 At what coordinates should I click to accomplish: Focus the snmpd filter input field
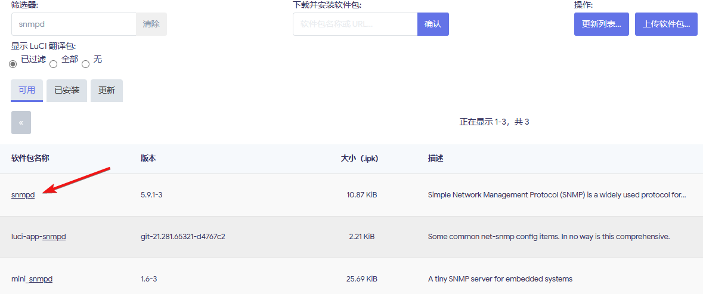click(x=74, y=24)
